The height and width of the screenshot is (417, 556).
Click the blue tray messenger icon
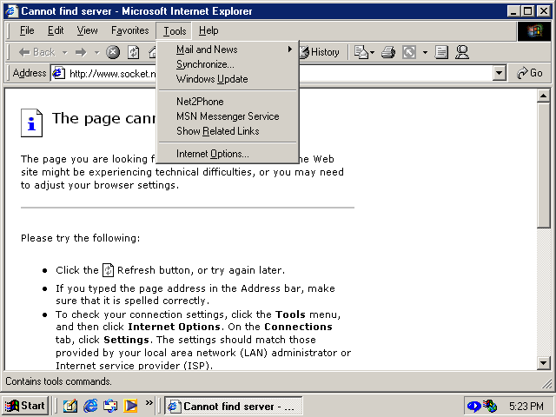click(x=474, y=406)
